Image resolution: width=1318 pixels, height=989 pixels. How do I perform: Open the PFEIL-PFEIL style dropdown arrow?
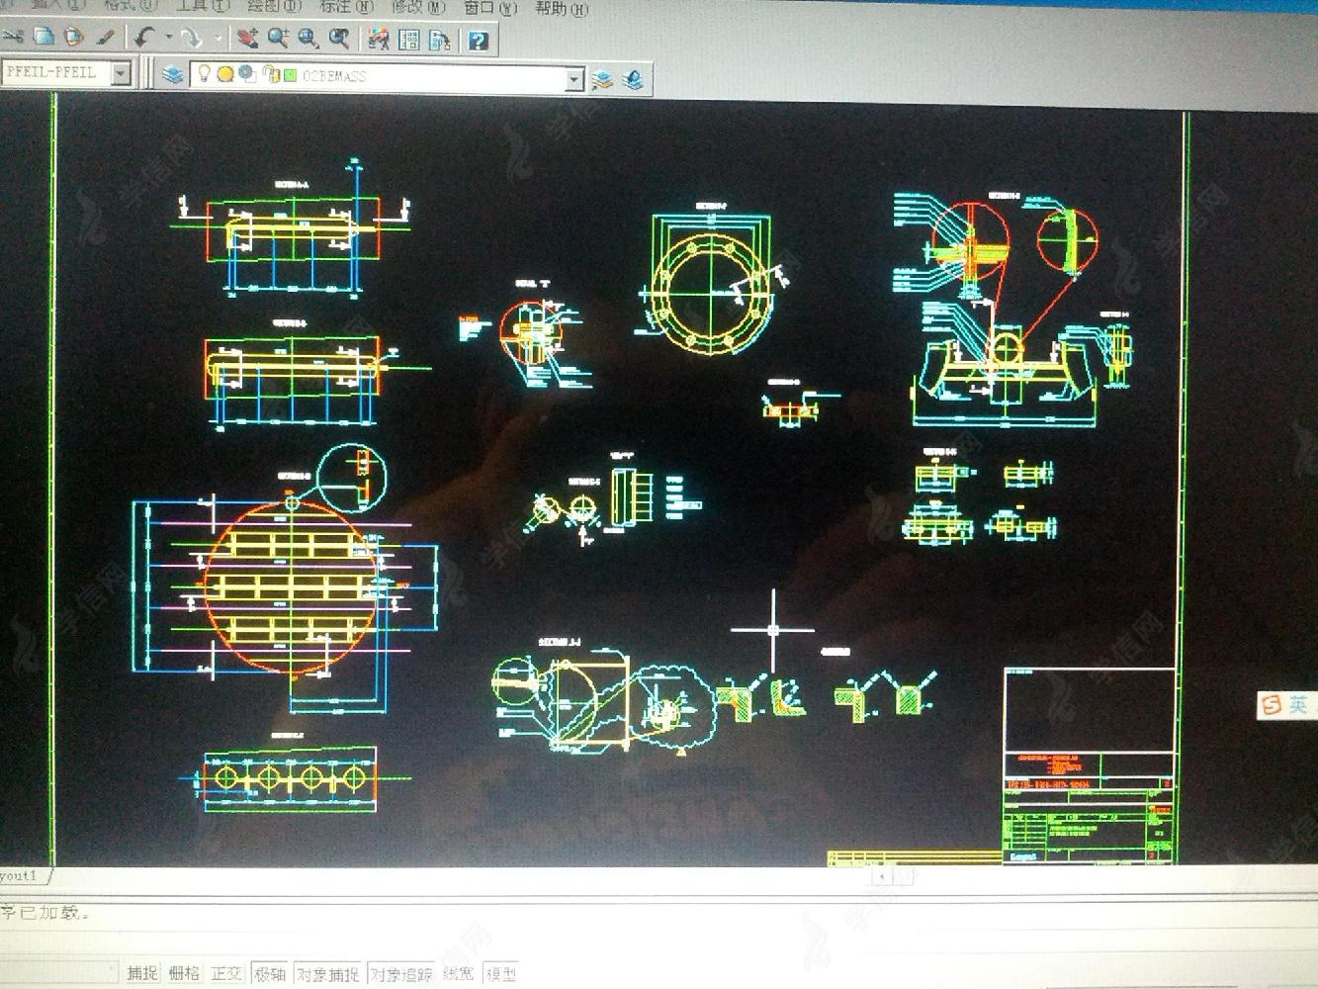pyautogui.click(x=121, y=73)
